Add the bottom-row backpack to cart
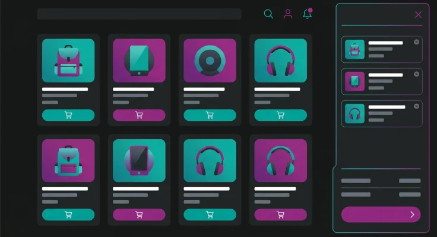437x237 pixels. (68, 214)
